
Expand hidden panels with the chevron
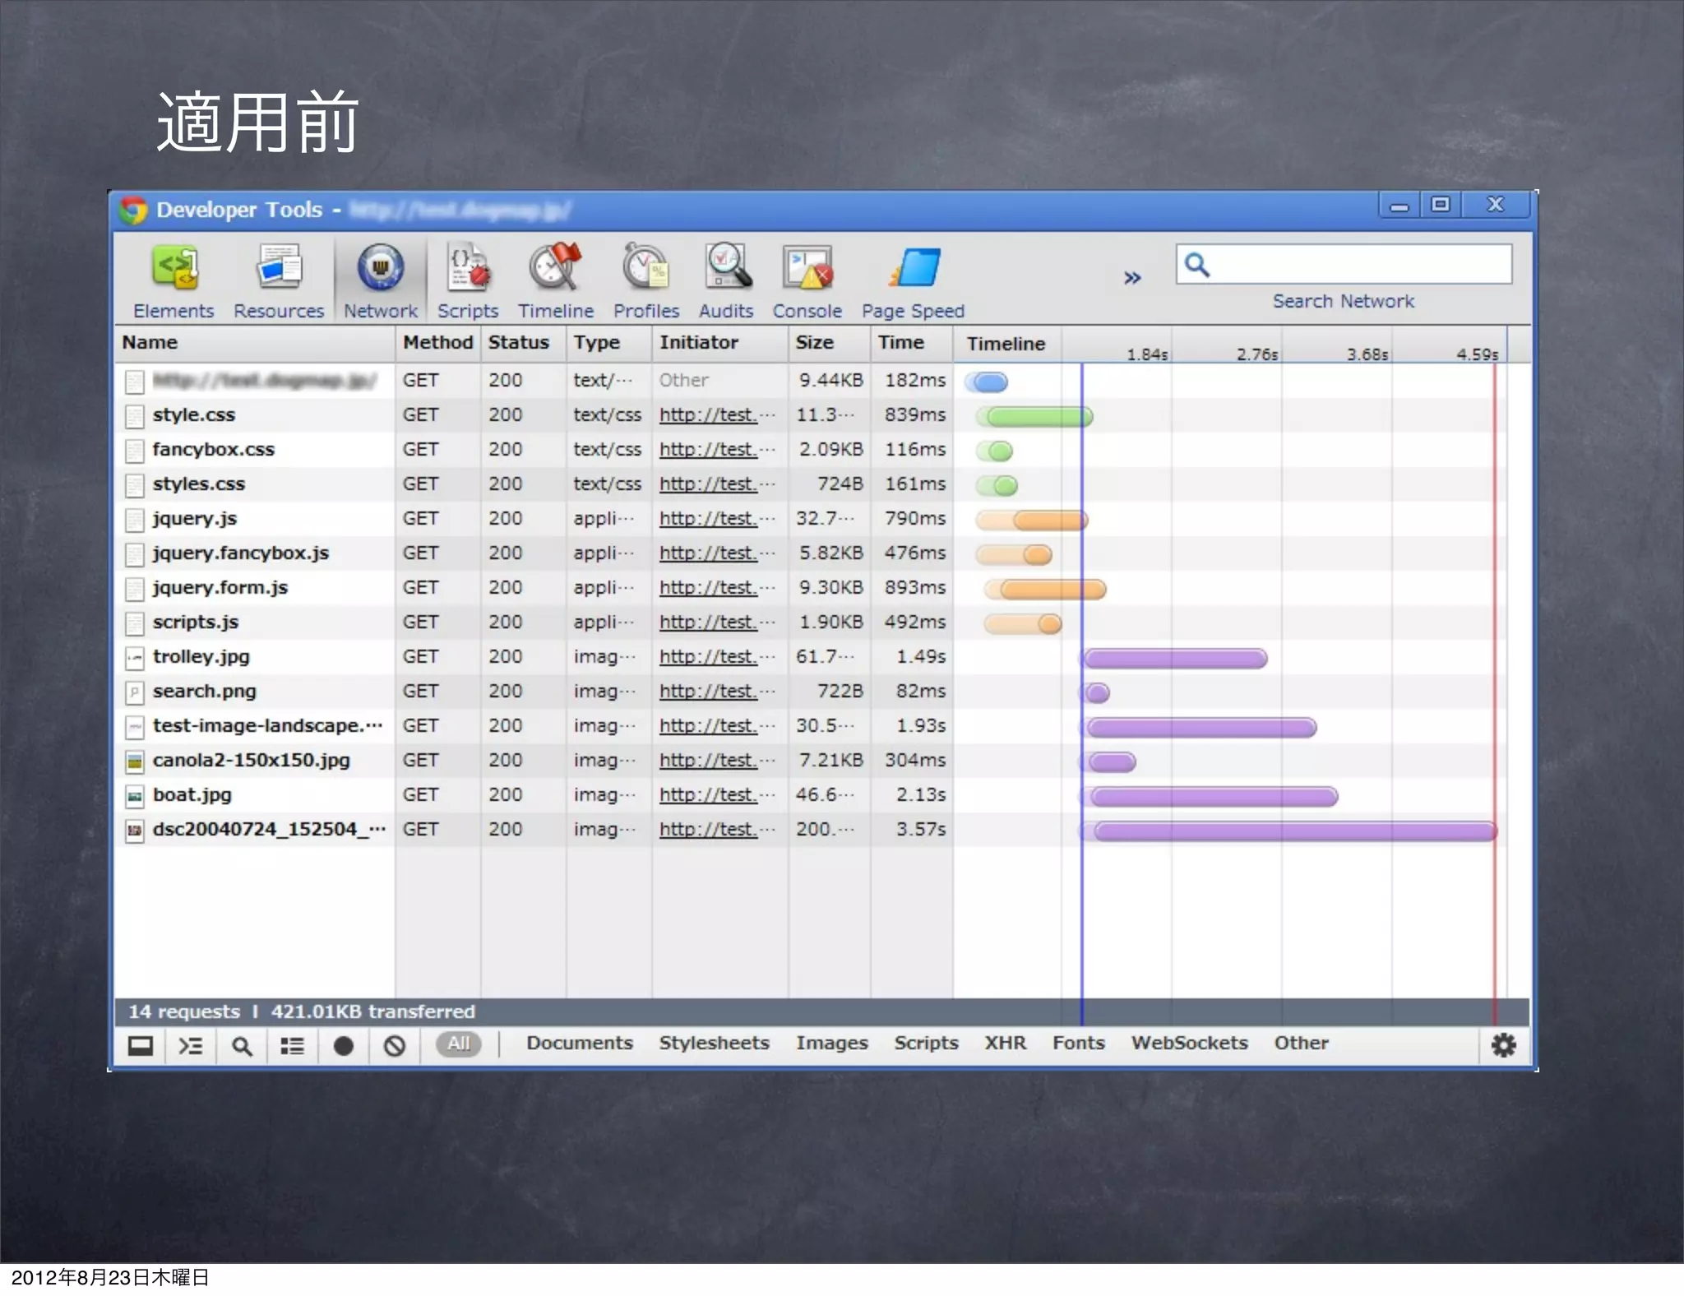point(1132,278)
